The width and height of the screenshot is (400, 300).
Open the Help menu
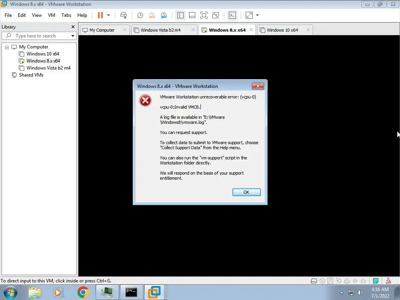pos(82,15)
